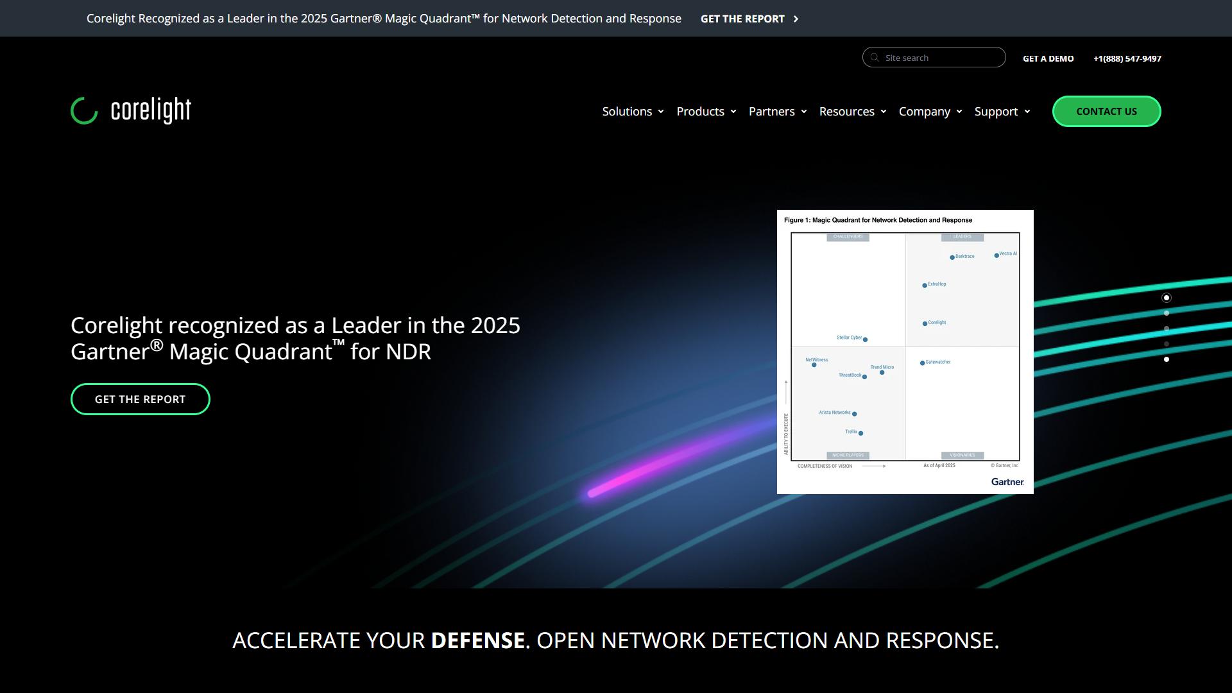Screen dimensions: 1232x693
Task: Expand the Solutions dropdown chevron
Action: click(x=661, y=112)
